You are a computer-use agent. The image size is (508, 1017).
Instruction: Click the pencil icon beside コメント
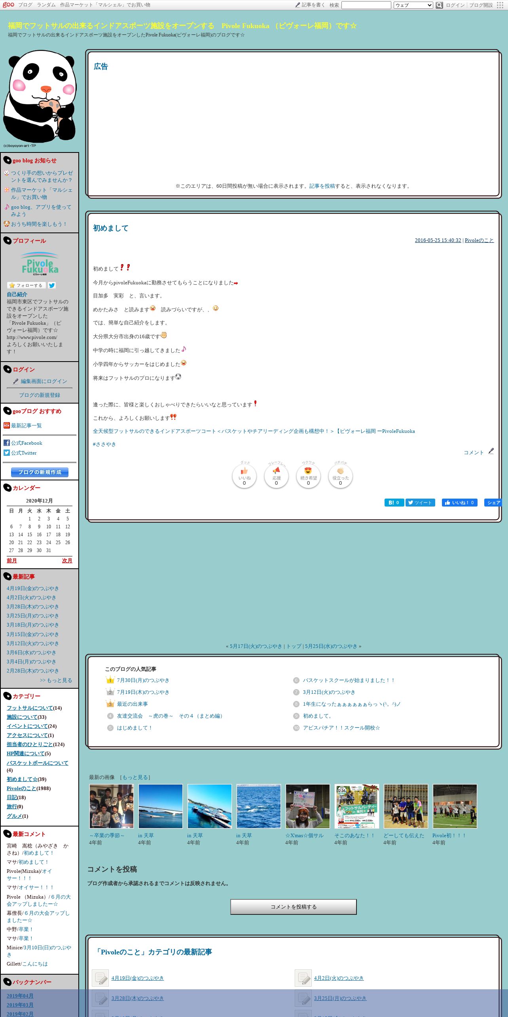(491, 451)
